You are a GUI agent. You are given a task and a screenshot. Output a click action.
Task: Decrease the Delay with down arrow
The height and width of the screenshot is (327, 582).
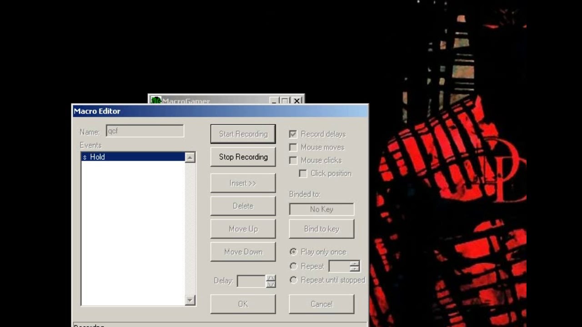(x=271, y=284)
